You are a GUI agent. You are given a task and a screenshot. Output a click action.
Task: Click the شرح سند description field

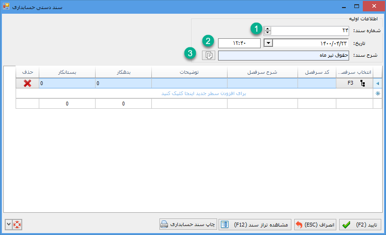tap(283, 55)
